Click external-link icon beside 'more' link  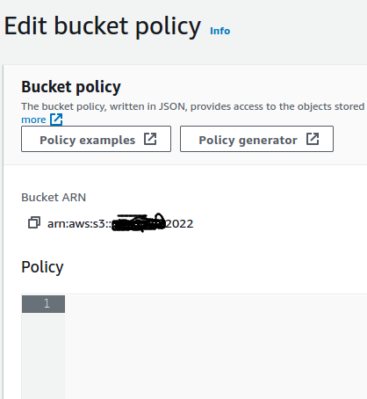pos(56,120)
